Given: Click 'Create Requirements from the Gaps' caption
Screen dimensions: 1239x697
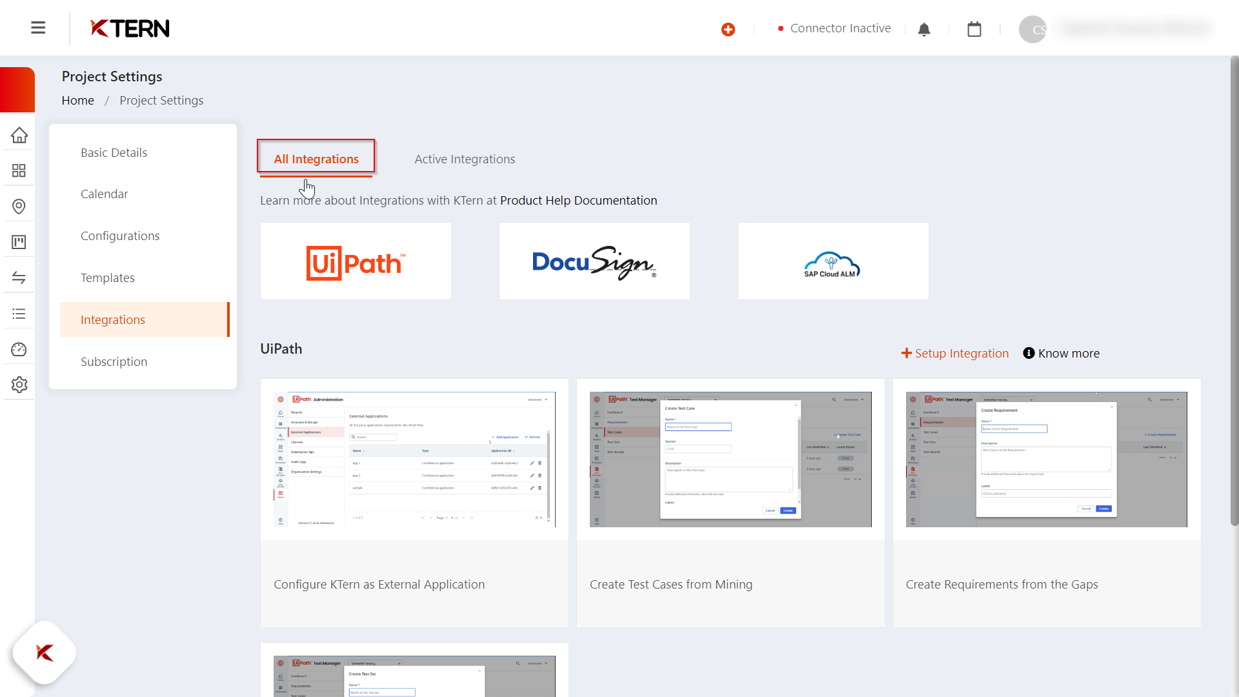Looking at the screenshot, I should point(1002,584).
